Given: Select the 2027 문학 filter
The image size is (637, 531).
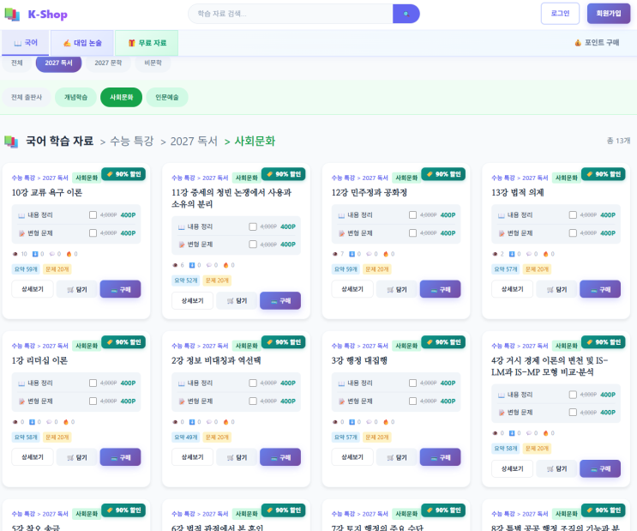Looking at the screenshot, I should click(108, 63).
